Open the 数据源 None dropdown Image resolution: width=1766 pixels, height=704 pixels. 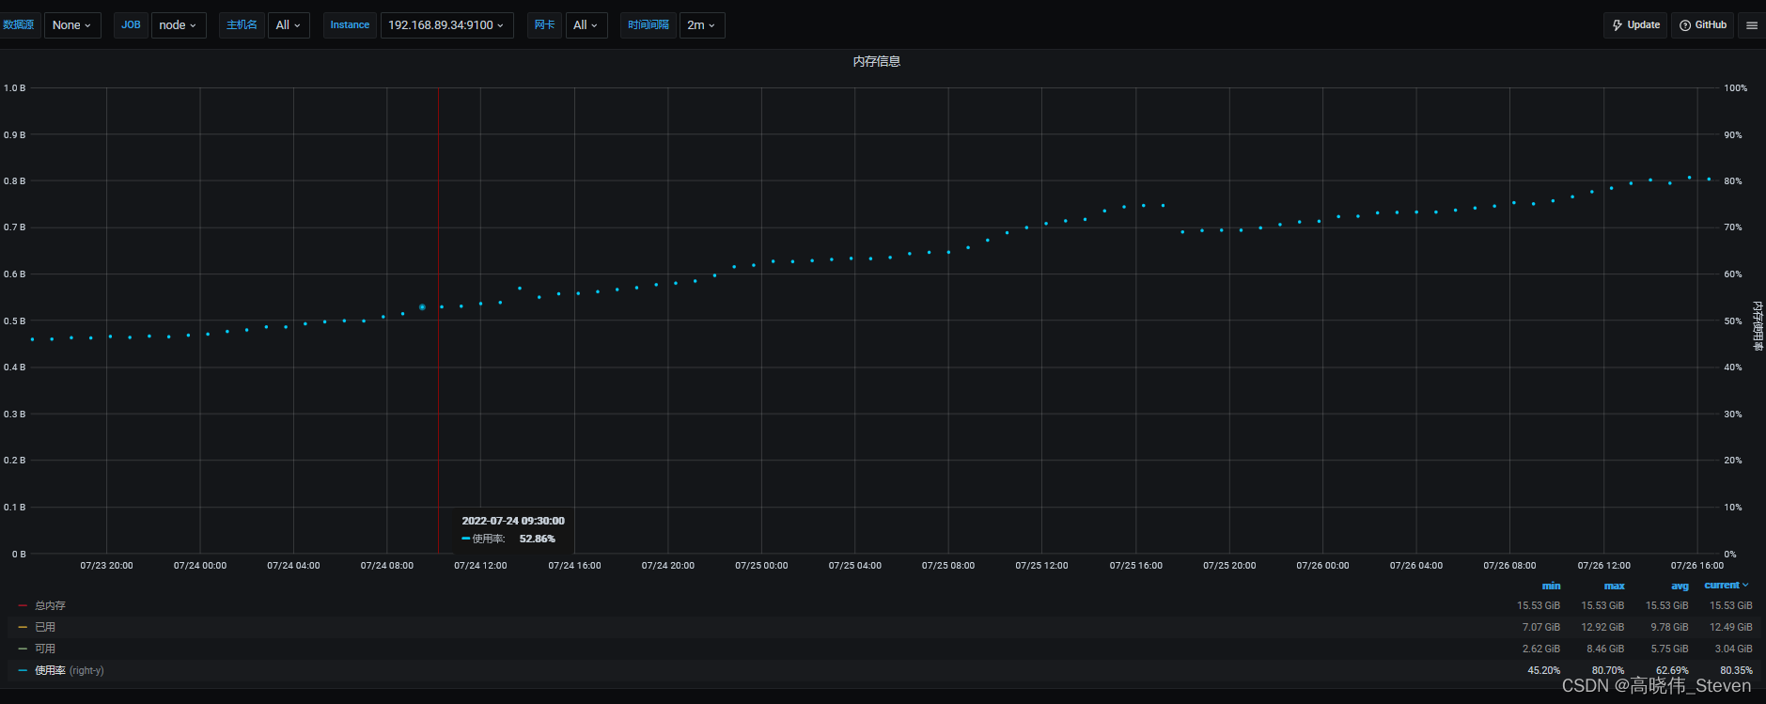coord(72,25)
